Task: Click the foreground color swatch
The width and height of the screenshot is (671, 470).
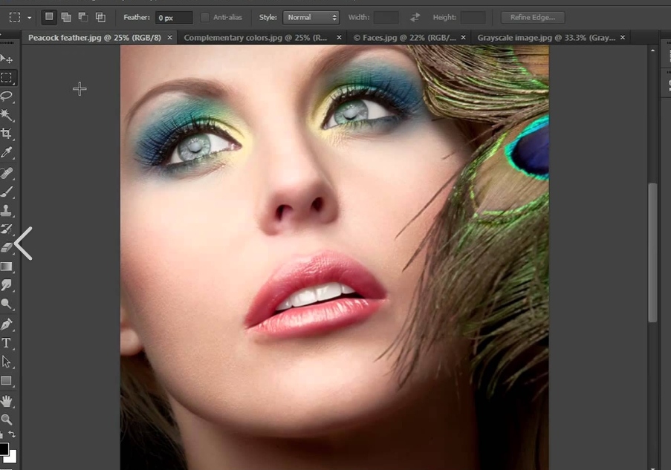Action: pyautogui.click(x=4, y=448)
